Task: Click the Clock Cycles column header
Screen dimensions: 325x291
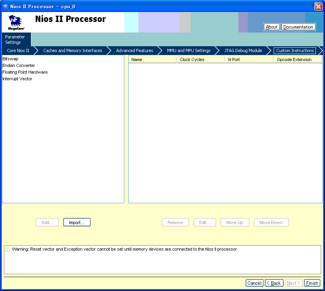Action: pyautogui.click(x=201, y=60)
